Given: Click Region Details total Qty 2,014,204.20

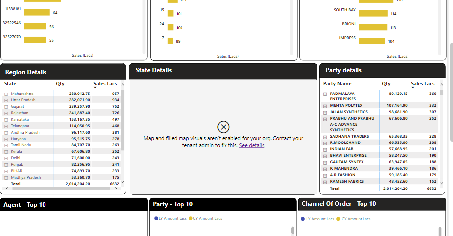Looking at the screenshot, I should tap(78, 184).
